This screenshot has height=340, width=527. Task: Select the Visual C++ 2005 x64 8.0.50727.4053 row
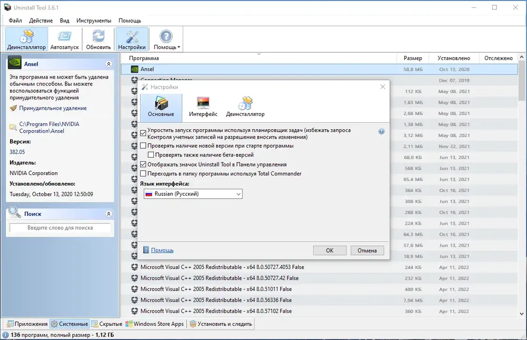pos(319,267)
